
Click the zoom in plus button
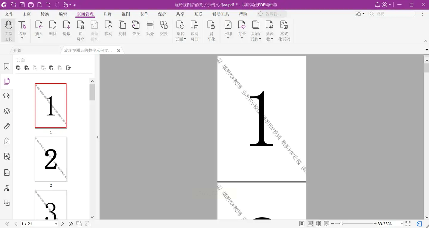coord(375,224)
